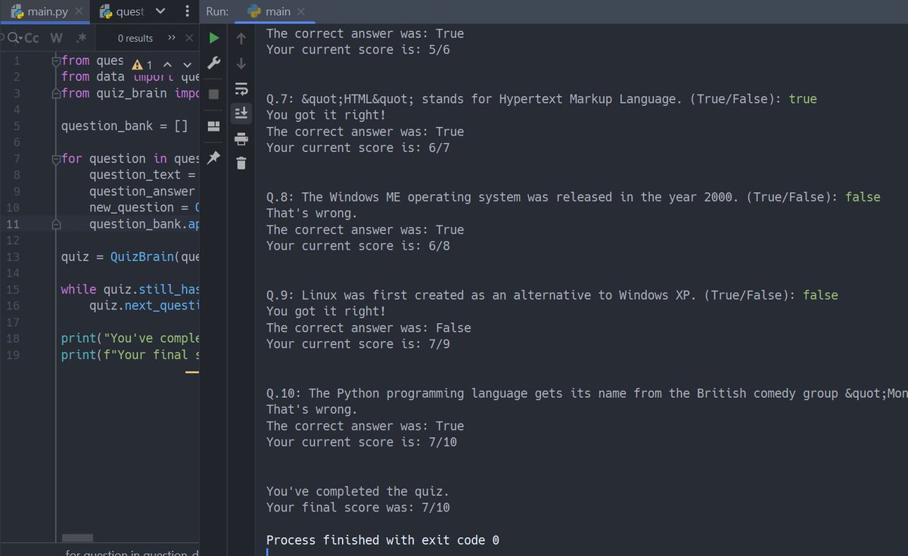Open editor tab options three-dot menu
Image resolution: width=908 pixels, height=556 pixels.
[x=187, y=11]
